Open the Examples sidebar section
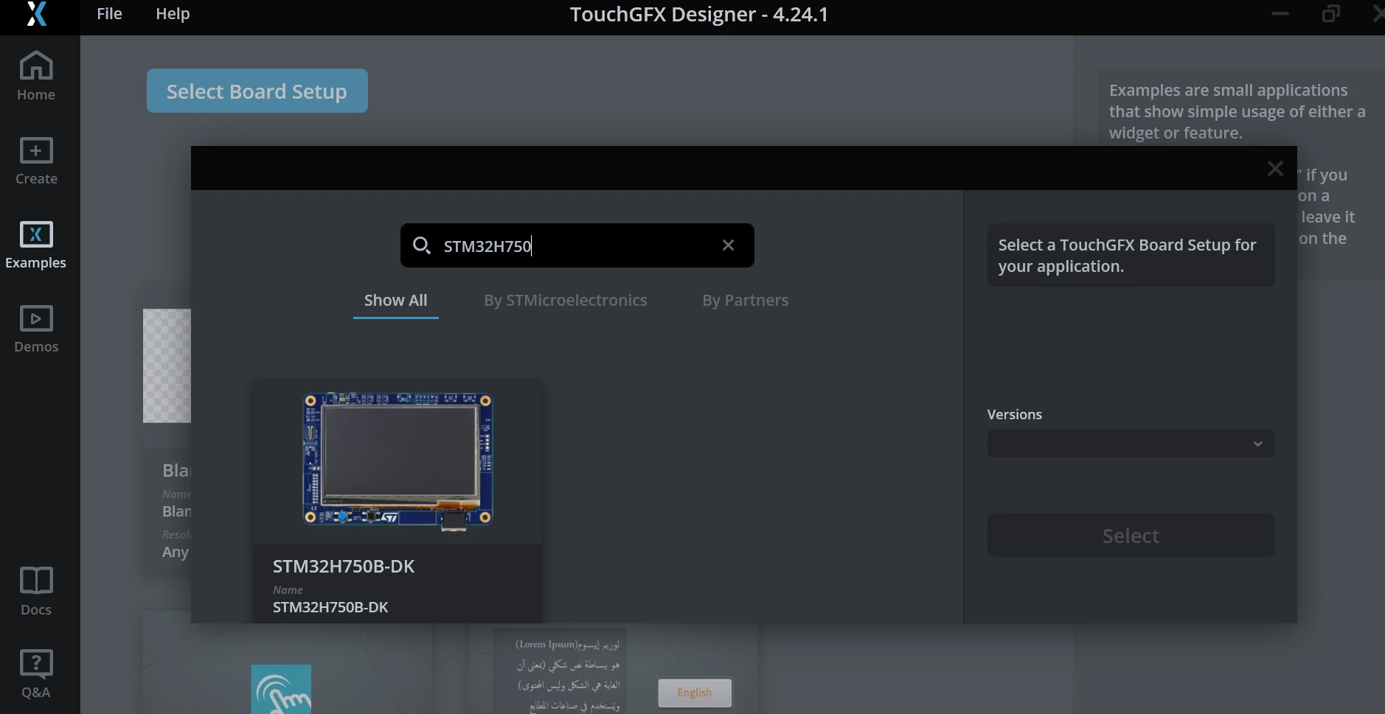This screenshot has width=1385, height=714. (x=36, y=245)
